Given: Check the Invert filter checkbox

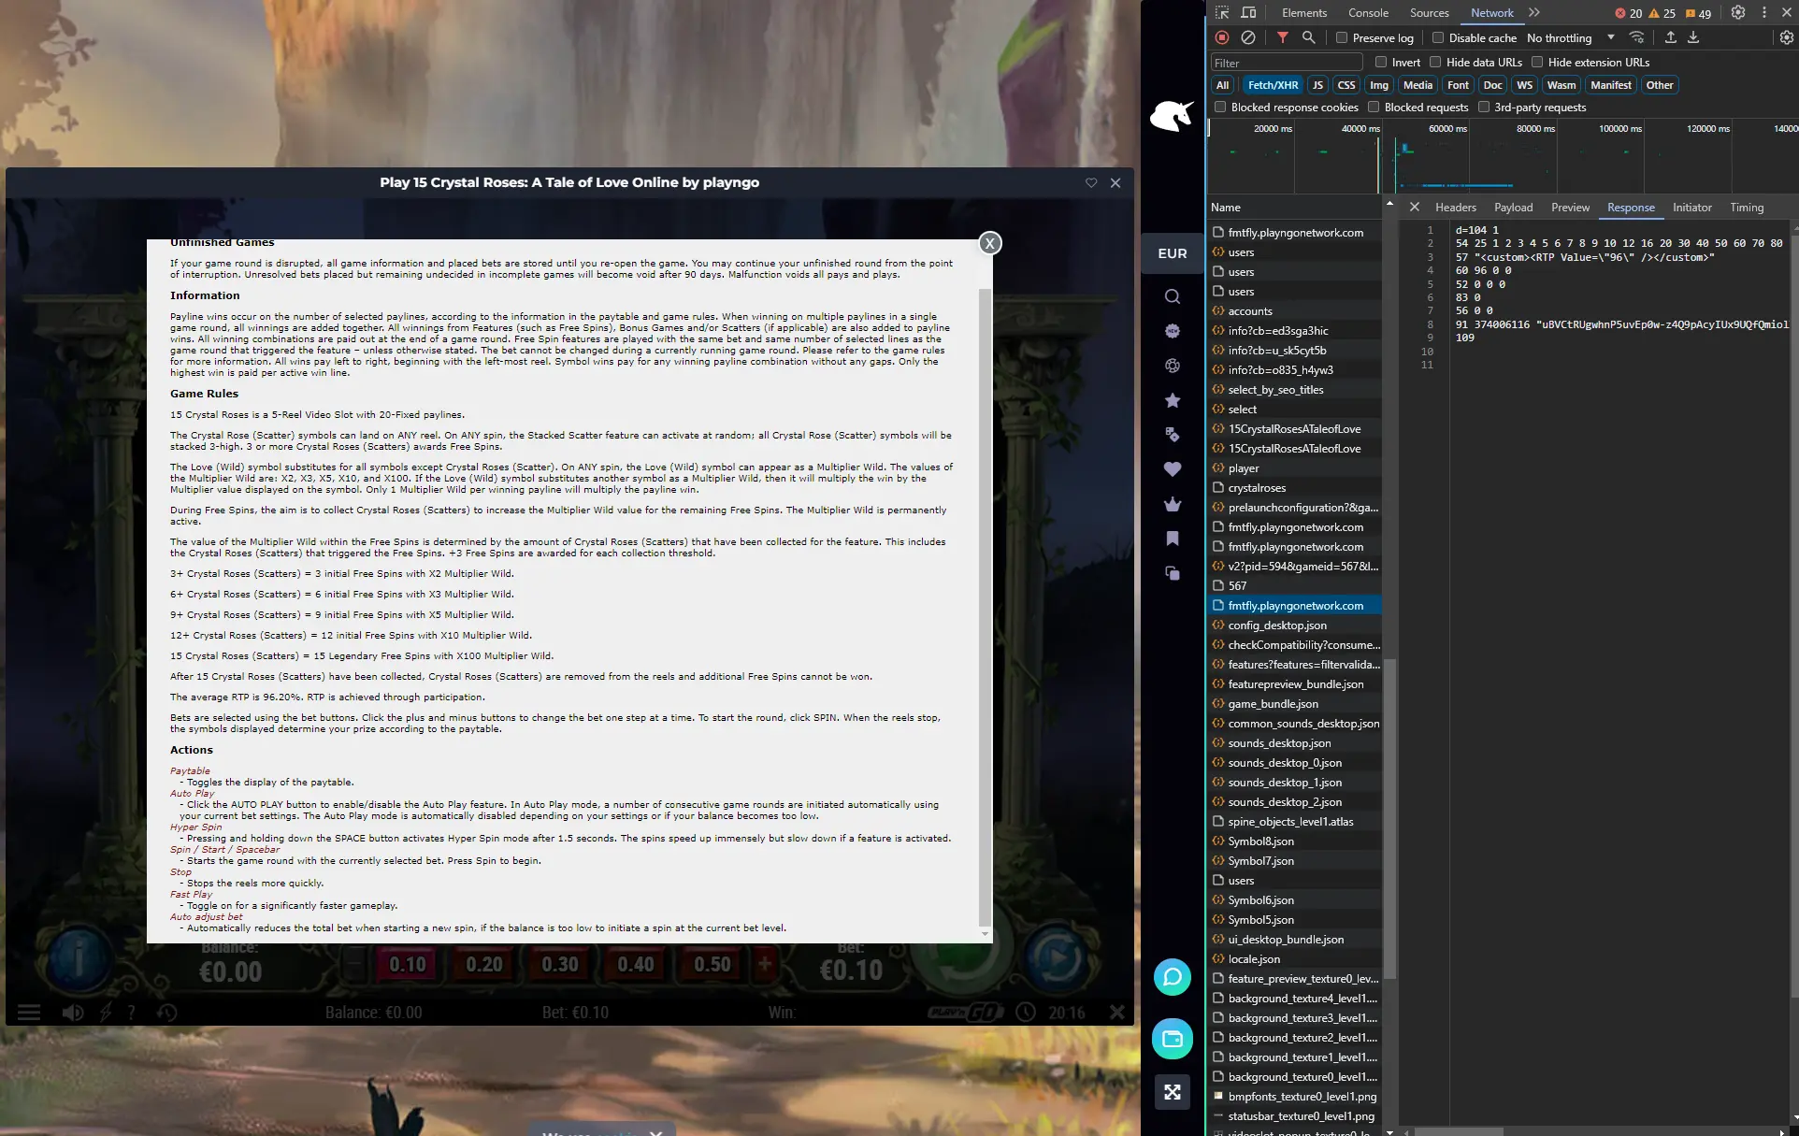Looking at the screenshot, I should (x=1381, y=62).
